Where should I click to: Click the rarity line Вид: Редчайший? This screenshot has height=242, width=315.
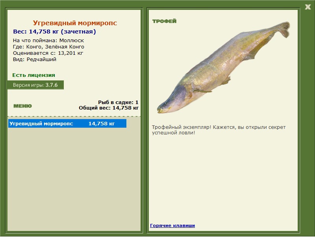pos(35,60)
